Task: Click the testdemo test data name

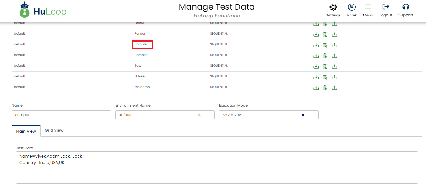Action: coord(142,87)
